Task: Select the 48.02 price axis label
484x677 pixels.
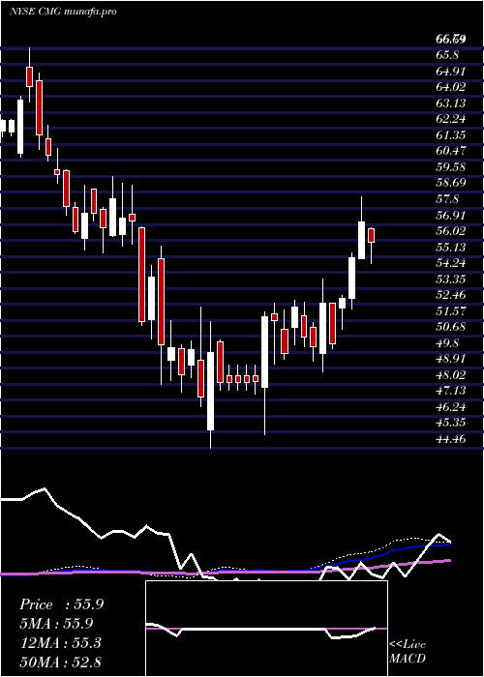Action: (x=451, y=375)
